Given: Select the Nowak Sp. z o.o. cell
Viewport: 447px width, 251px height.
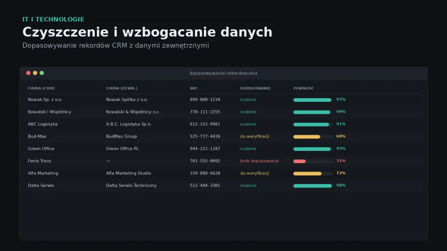Looking at the screenshot, I should click(45, 99).
